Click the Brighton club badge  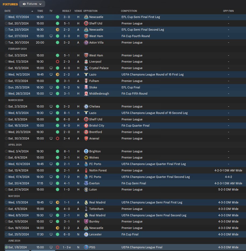86,151
